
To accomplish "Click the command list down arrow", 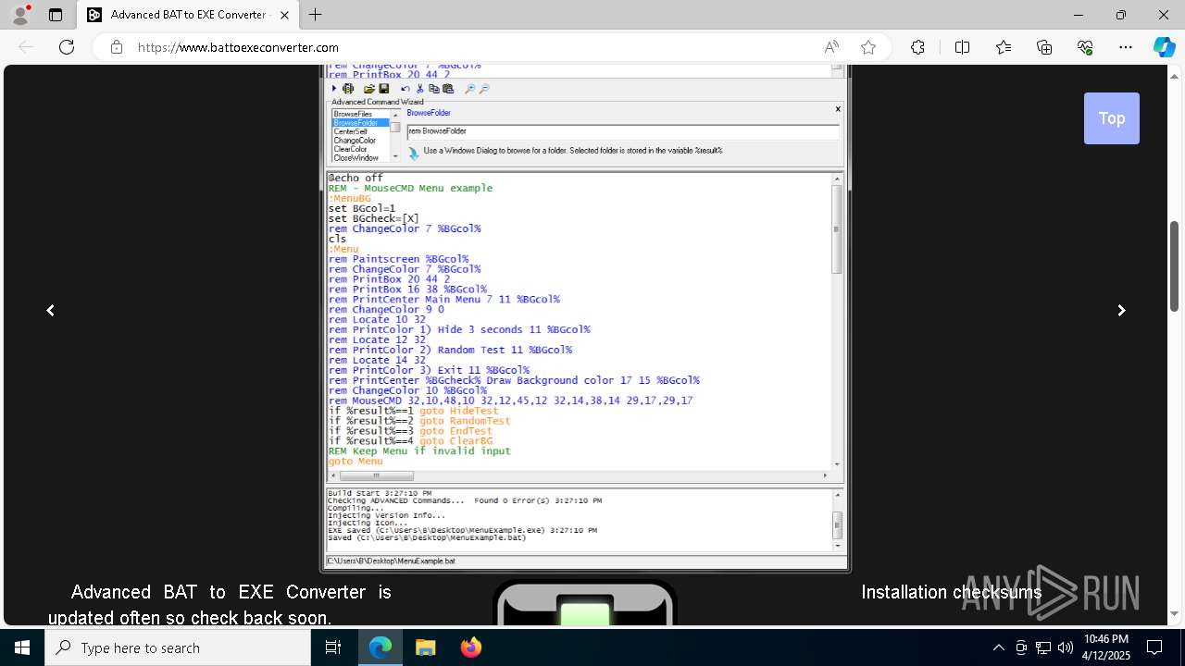I will pyautogui.click(x=395, y=156).
